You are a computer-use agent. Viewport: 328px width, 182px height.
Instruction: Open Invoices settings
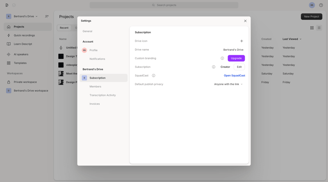click(x=95, y=104)
